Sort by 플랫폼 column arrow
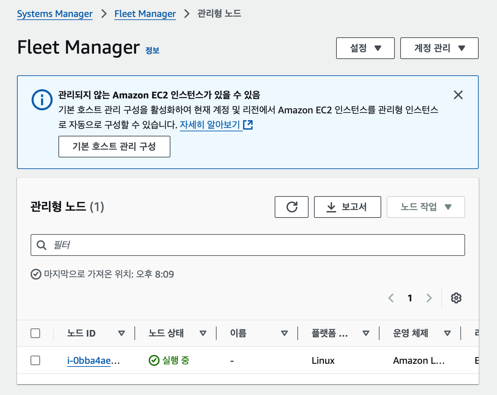Image resolution: width=497 pixels, height=395 pixels. [366, 333]
